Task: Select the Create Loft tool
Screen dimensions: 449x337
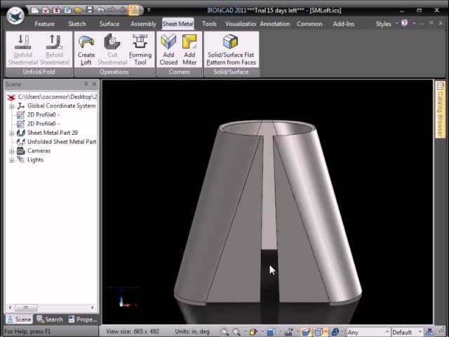Action: point(86,50)
